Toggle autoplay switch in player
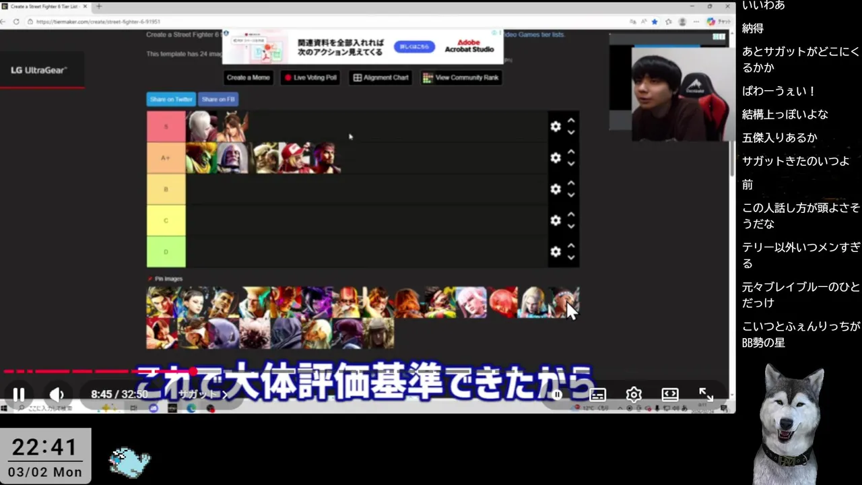This screenshot has width=862, height=485. [557, 395]
